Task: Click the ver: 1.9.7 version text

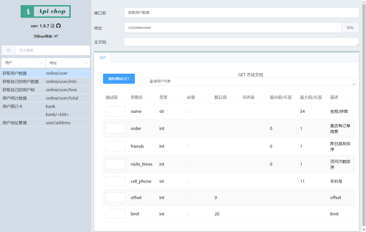Action: click(40, 26)
